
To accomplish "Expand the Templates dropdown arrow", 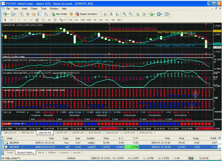I will (169, 14).
